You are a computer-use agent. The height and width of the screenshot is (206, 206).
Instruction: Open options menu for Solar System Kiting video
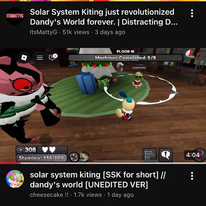[192, 13]
